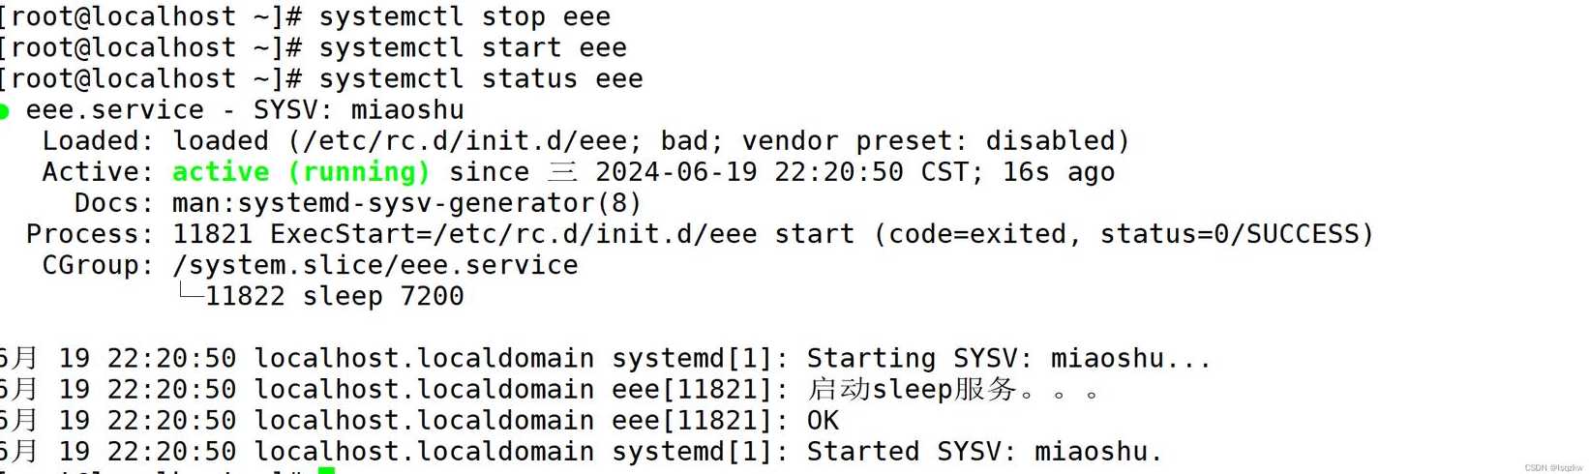Image resolution: width=1589 pixels, height=474 pixels.
Task: Click the 'systemctl start eee' command line
Action: click(x=473, y=48)
